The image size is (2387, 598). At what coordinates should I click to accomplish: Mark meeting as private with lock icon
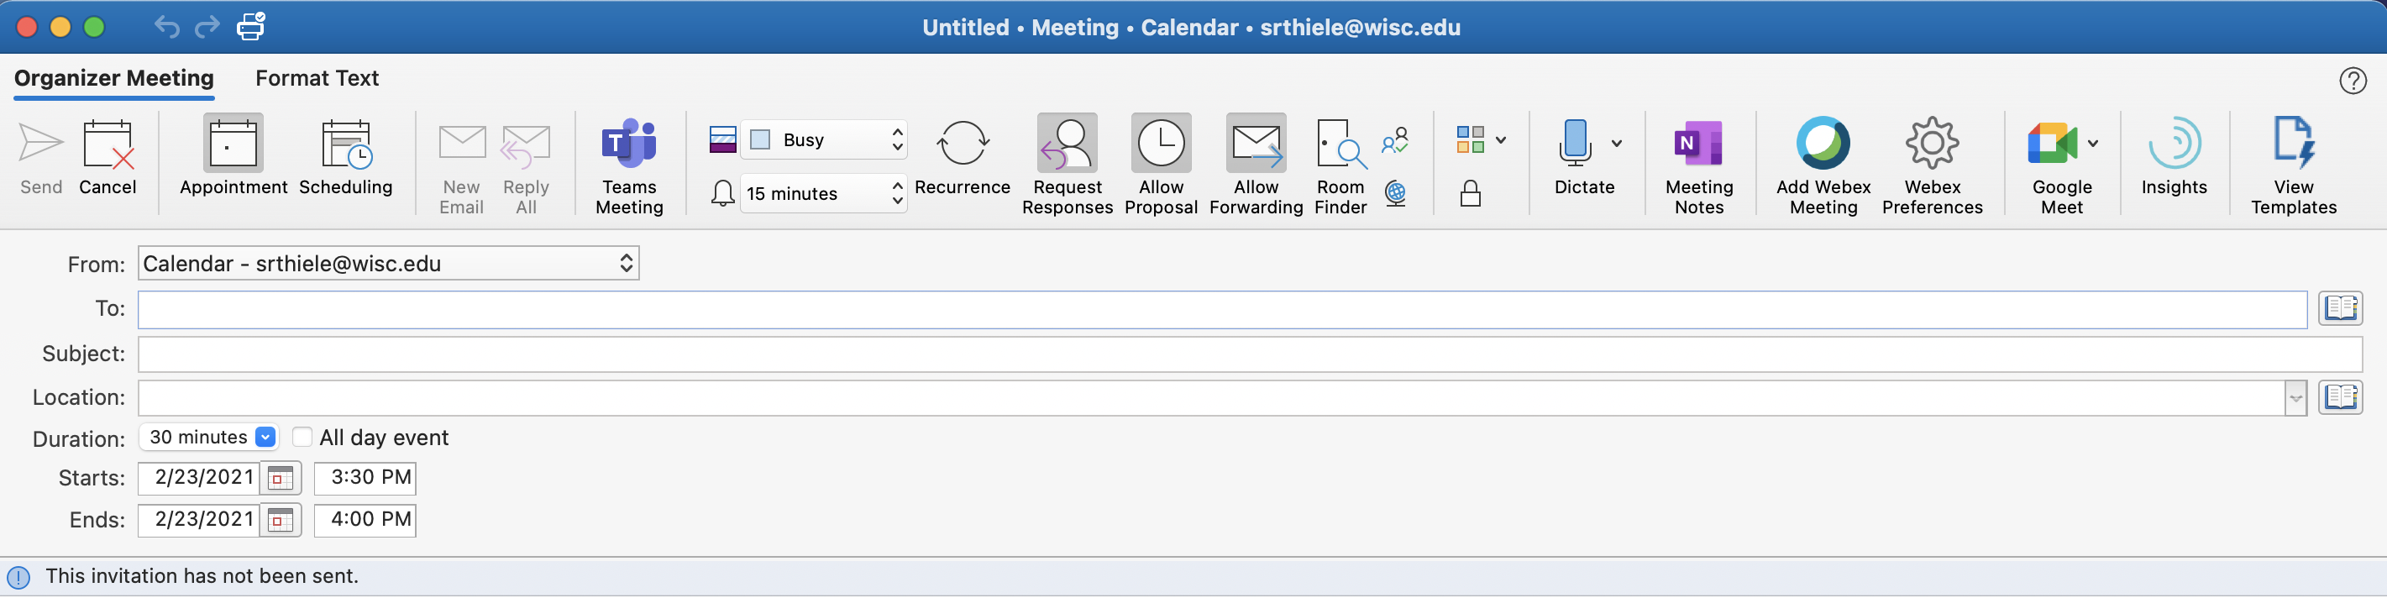1471,193
